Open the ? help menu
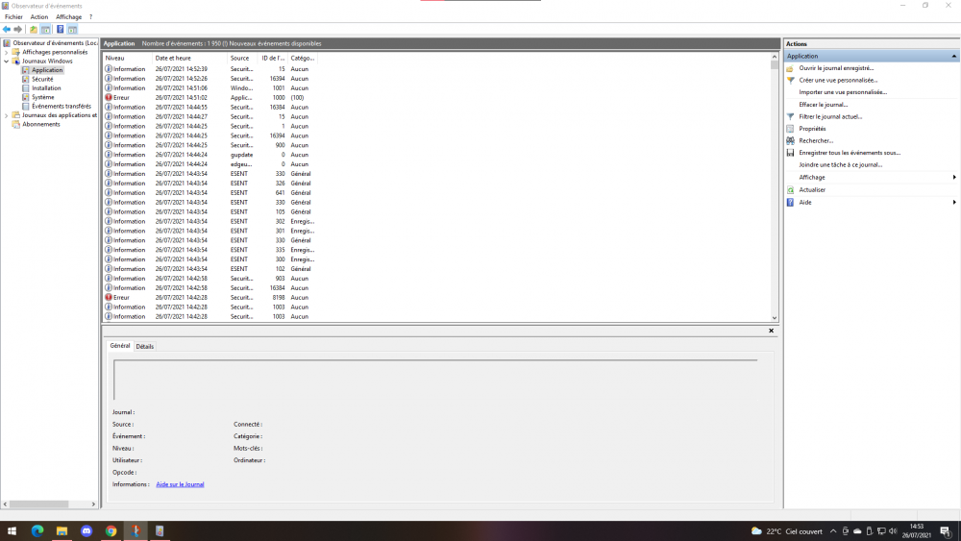Image resolution: width=961 pixels, height=541 pixels. [x=90, y=17]
